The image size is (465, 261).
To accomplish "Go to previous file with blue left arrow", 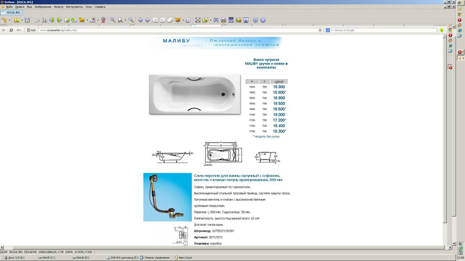I will (x=140, y=20).
